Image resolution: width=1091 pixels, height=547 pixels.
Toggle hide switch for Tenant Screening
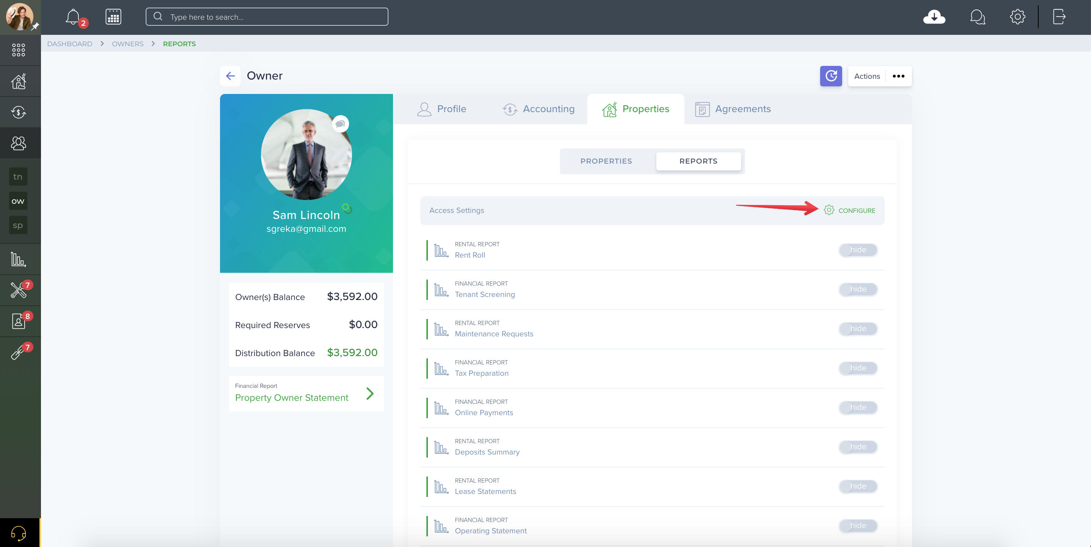(858, 289)
